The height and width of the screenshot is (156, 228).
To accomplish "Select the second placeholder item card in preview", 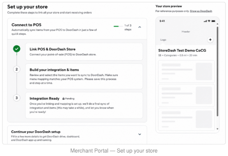I will 187,95.
